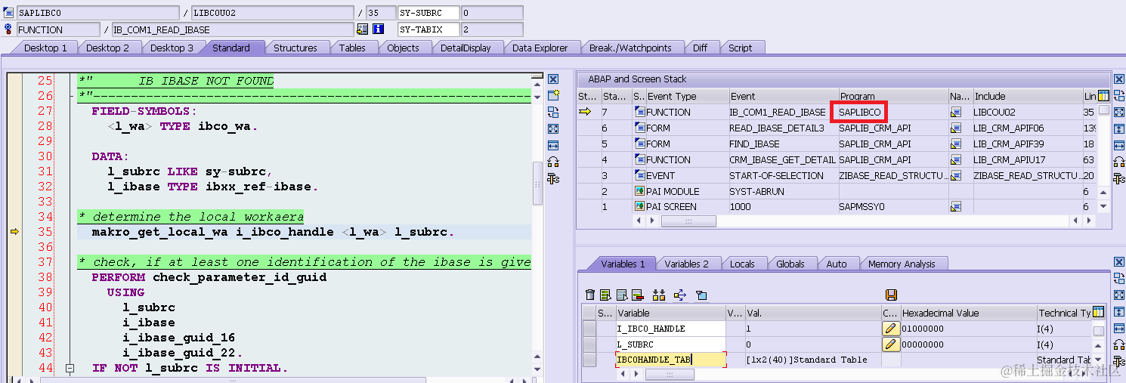Image resolution: width=1126 pixels, height=383 pixels.
Task: Click the gear icon beside FUNCTION field
Action: coord(9,29)
